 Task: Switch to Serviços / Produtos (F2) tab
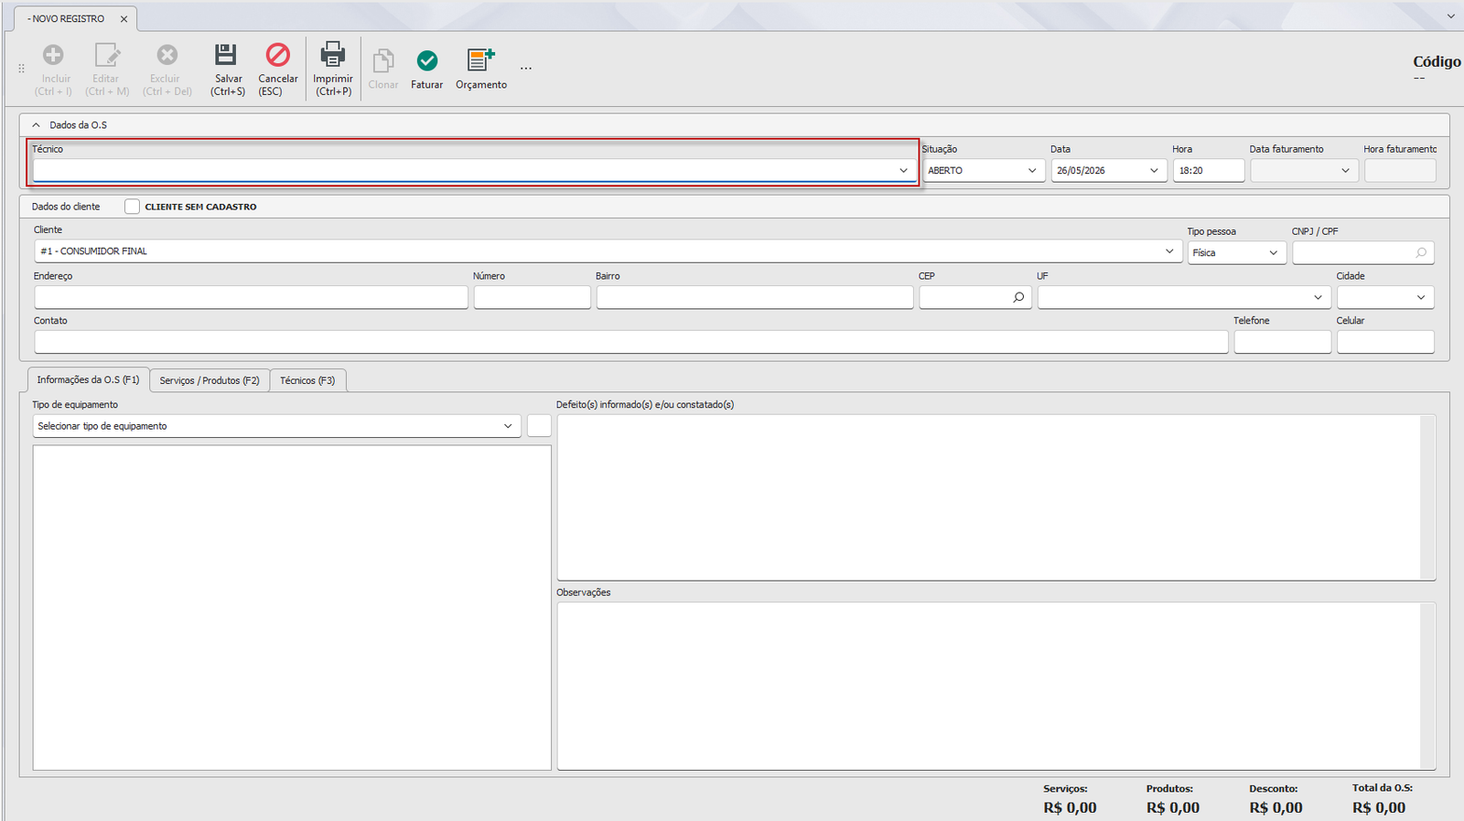(210, 380)
